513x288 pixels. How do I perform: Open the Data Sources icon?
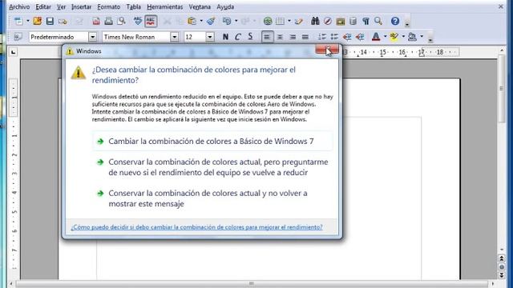point(353,22)
